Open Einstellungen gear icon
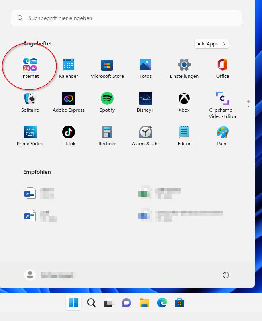262x321 pixels. pos(184,68)
